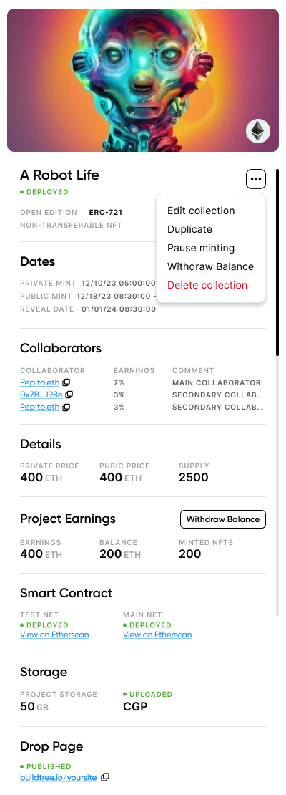Copy the first Pepito.eth collaborator address
This screenshot has width=286, height=795.
click(x=66, y=382)
